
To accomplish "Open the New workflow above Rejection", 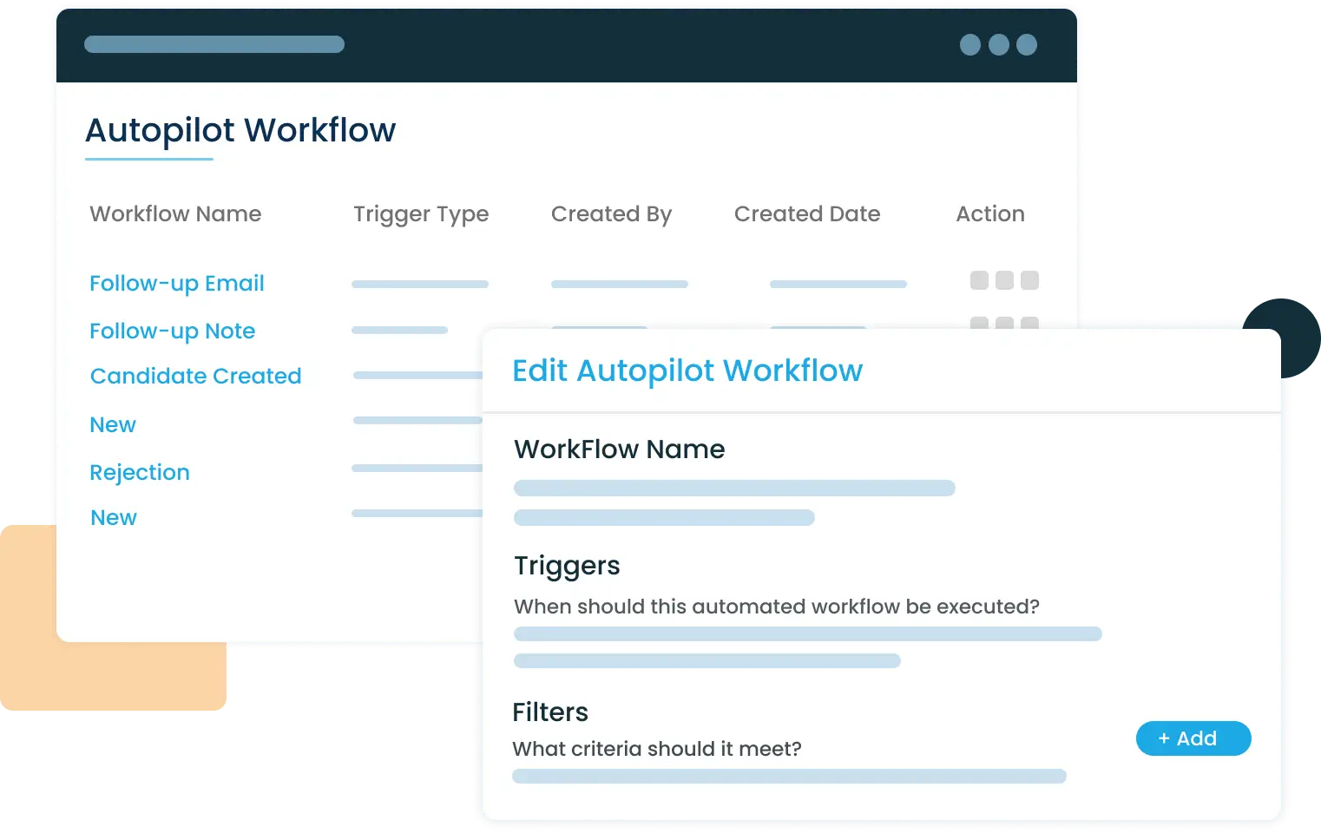I will click(x=113, y=424).
